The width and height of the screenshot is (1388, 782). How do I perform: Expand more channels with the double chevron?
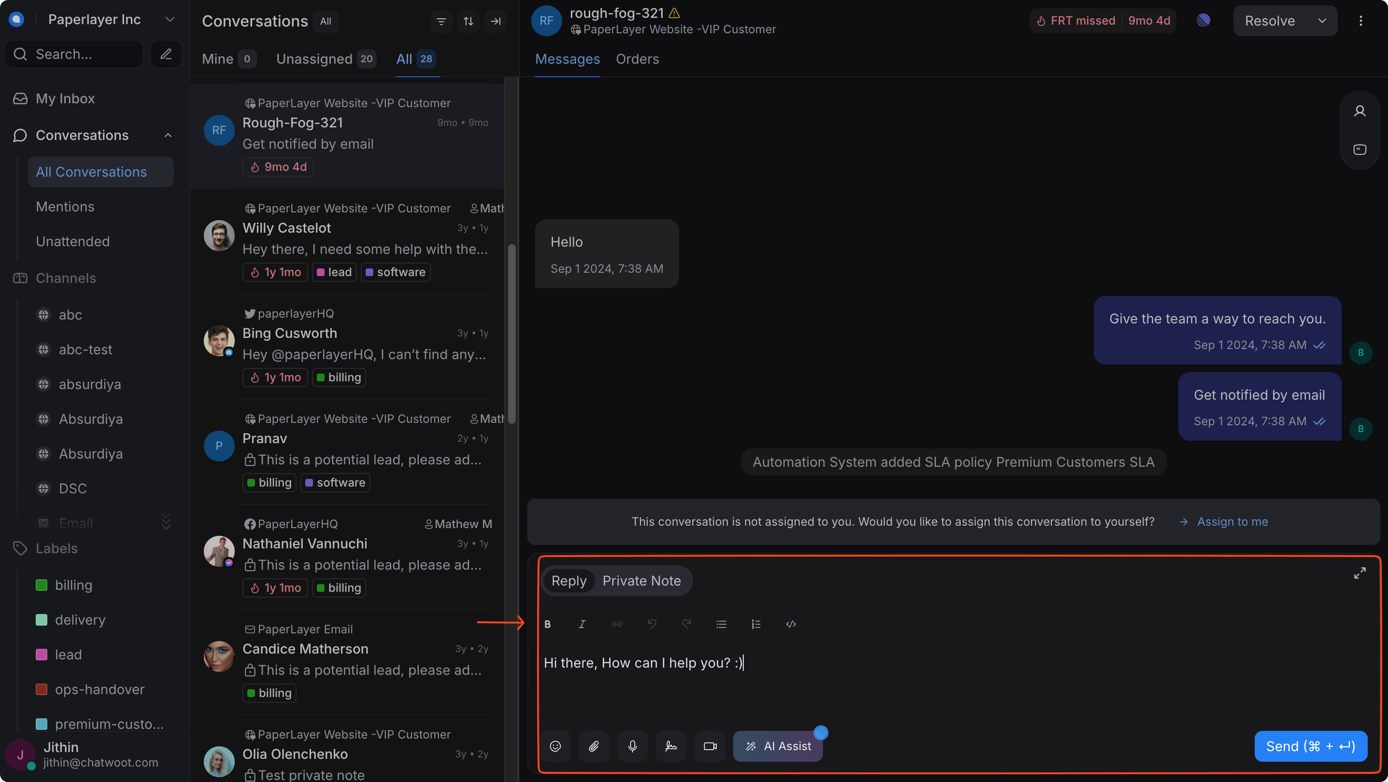(166, 521)
